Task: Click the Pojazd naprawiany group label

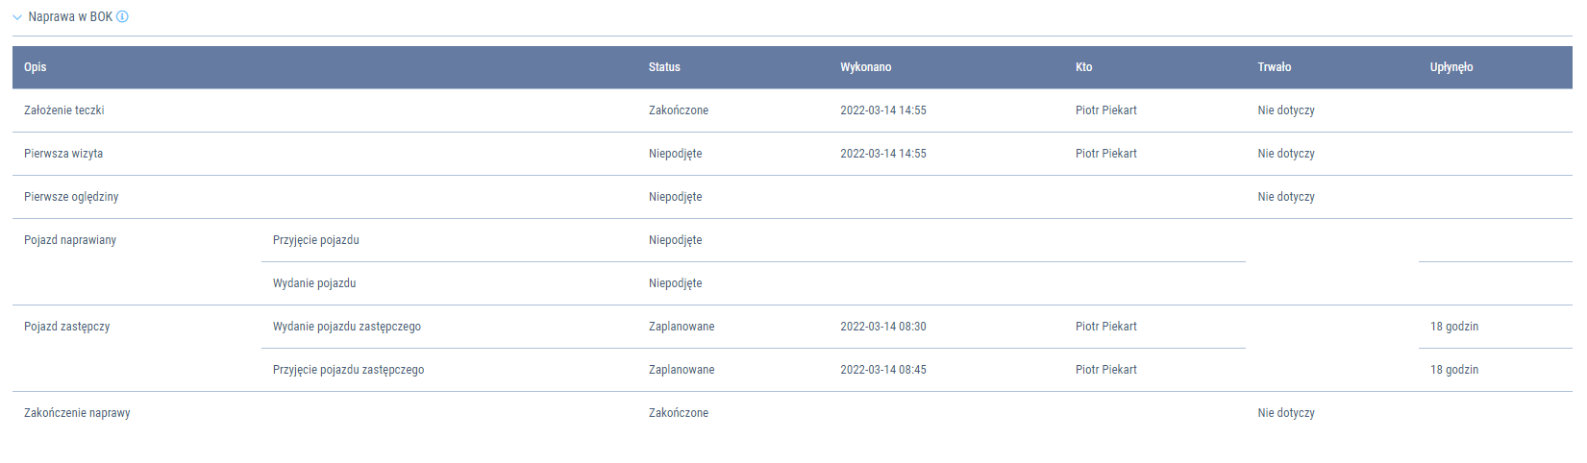Action: pyautogui.click(x=70, y=240)
